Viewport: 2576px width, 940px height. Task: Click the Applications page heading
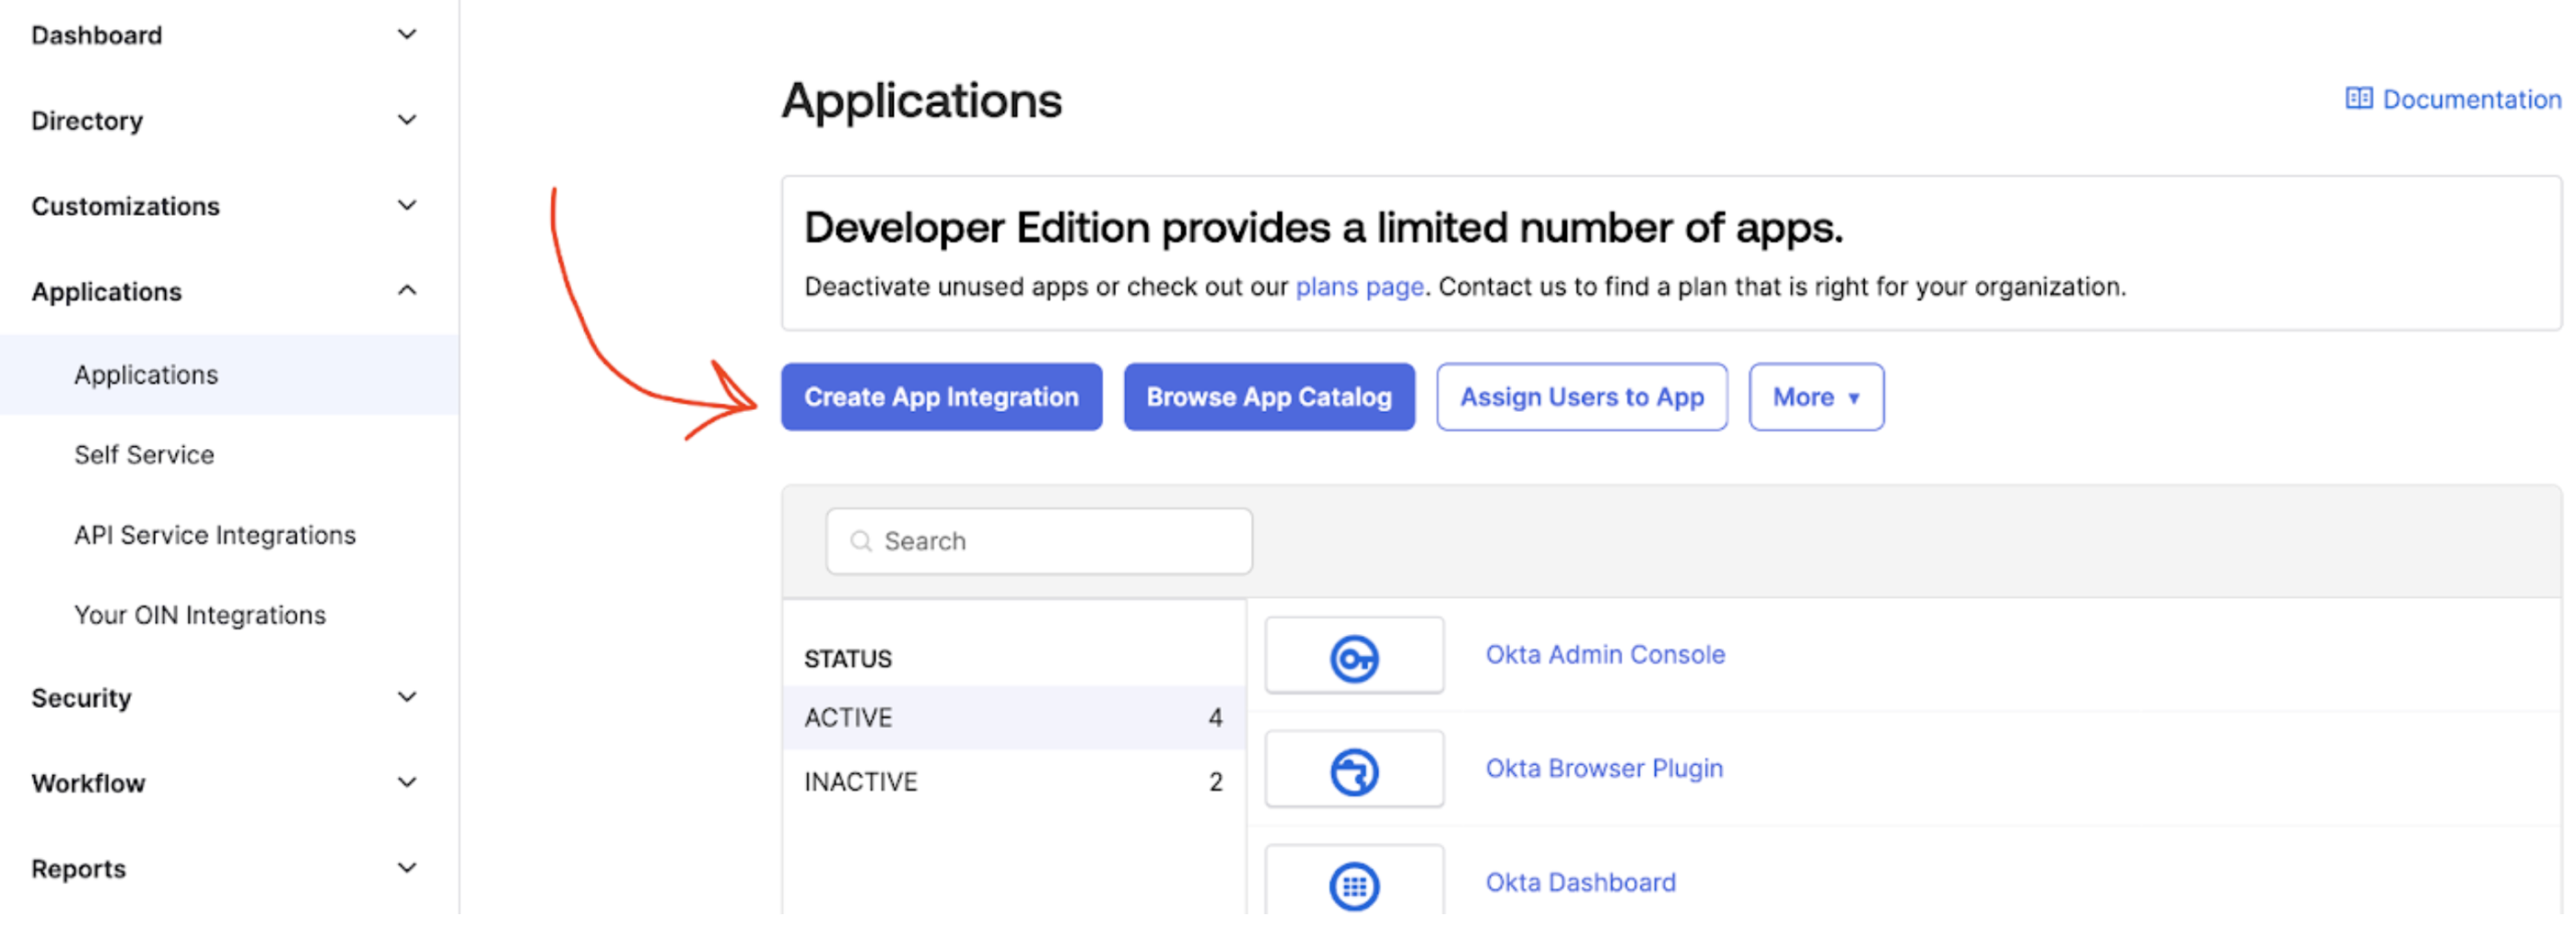click(x=921, y=100)
